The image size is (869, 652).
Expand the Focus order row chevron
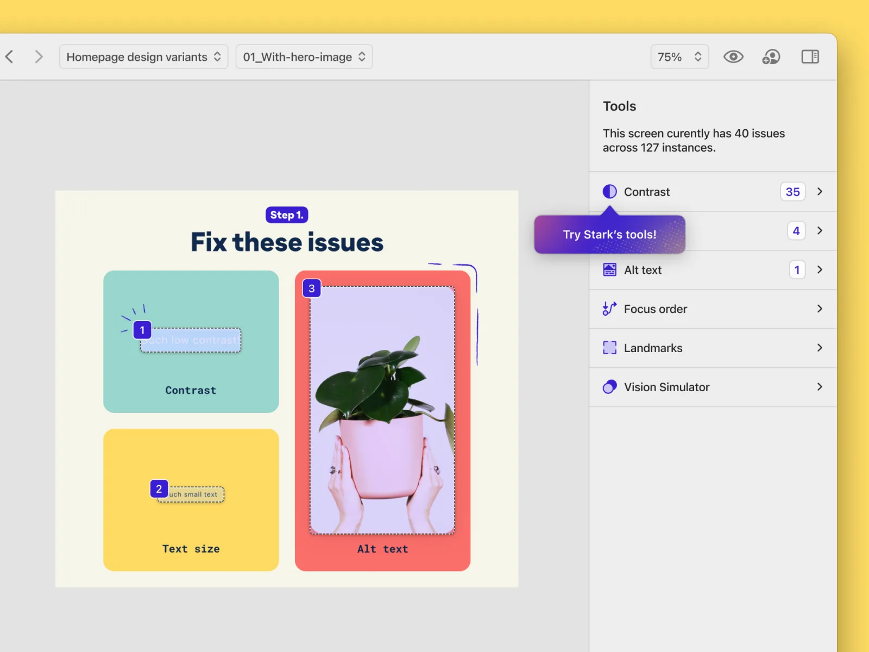pyautogui.click(x=820, y=309)
